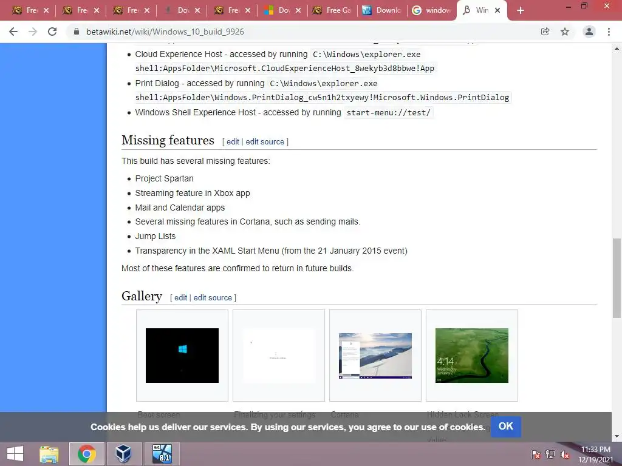Go back to the previous page
Image resolution: width=622 pixels, height=466 pixels.
(x=13, y=32)
